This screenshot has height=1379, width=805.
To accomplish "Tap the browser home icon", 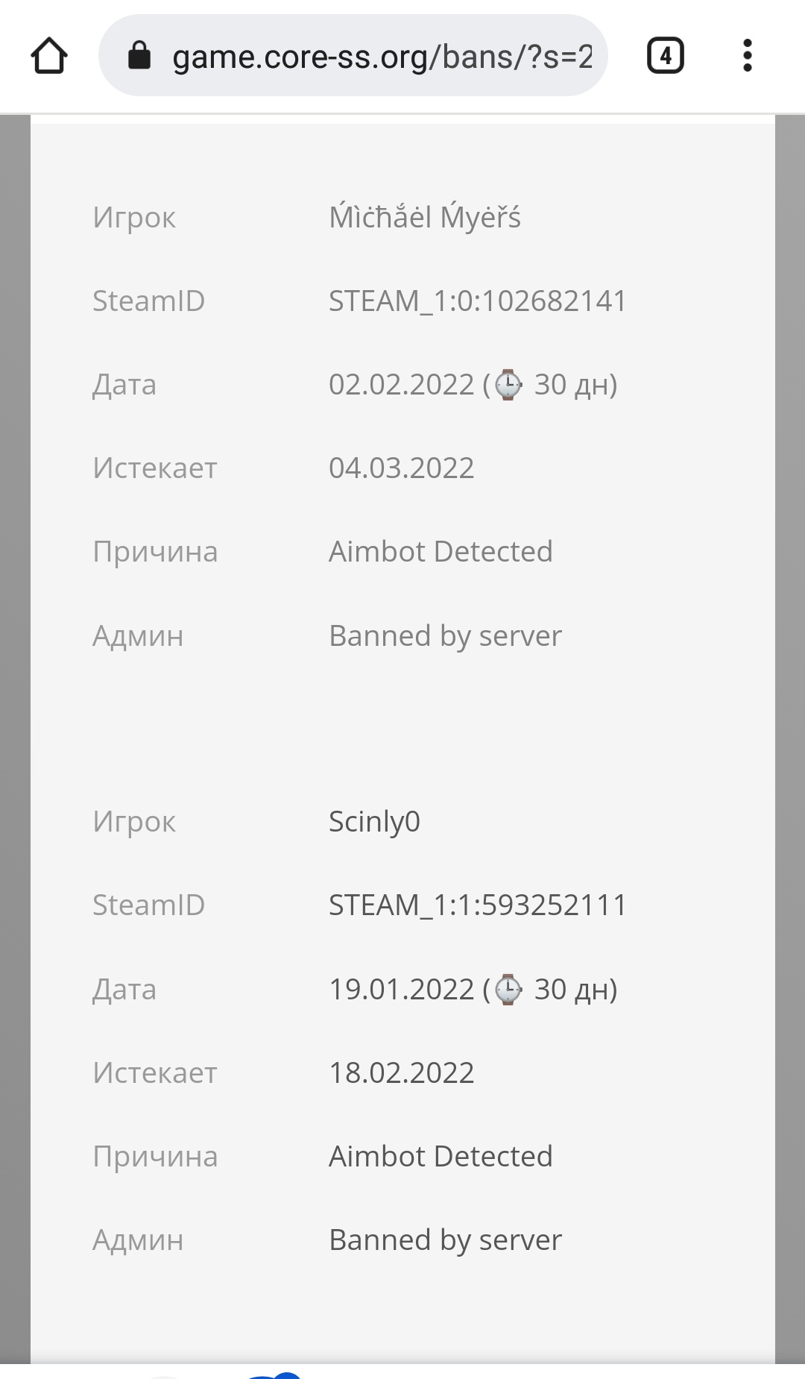I will tap(49, 56).
